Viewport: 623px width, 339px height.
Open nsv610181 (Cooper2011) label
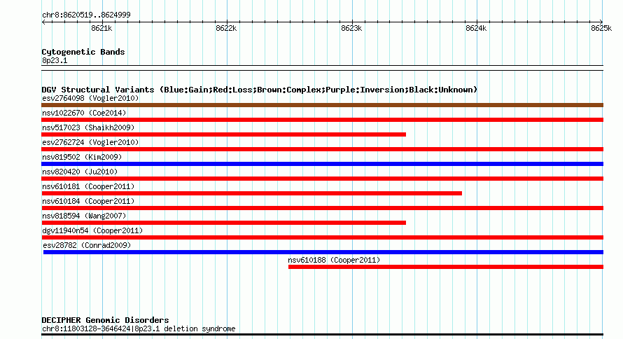(88, 186)
